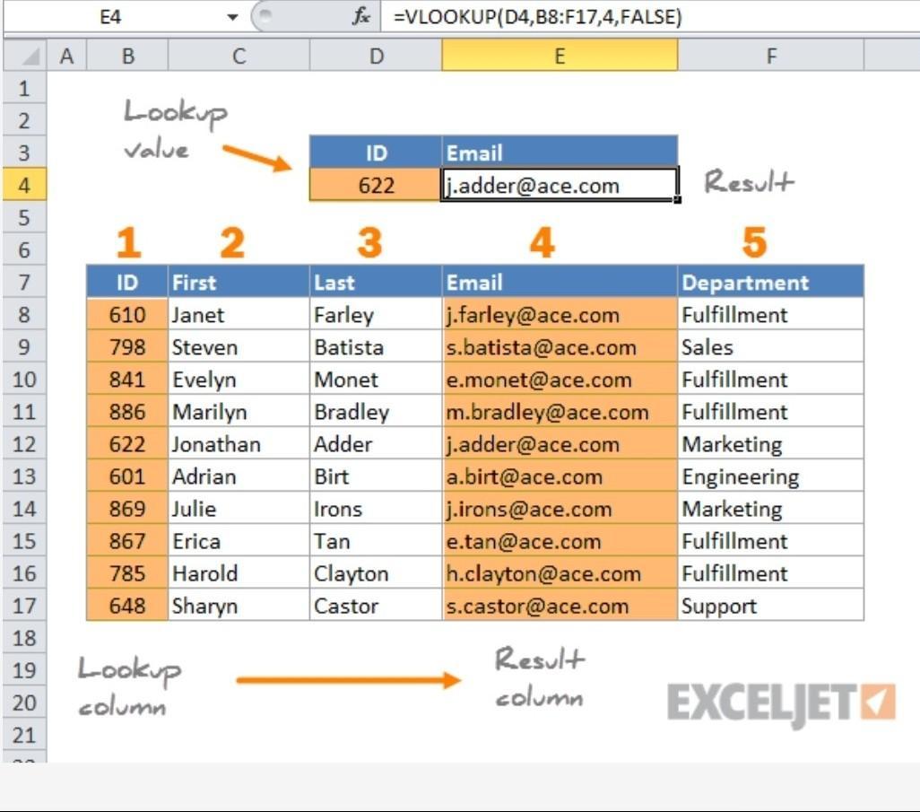Click the fx insert function icon
The width and height of the screenshot is (920, 812).
pyautogui.click(x=361, y=16)
